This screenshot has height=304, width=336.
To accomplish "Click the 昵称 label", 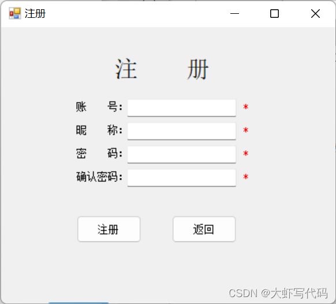I will 99,130.
